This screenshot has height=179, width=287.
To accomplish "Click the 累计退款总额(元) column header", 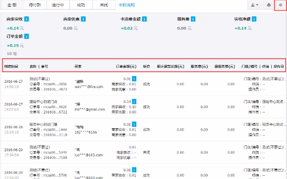I will (x=171, y=67).
